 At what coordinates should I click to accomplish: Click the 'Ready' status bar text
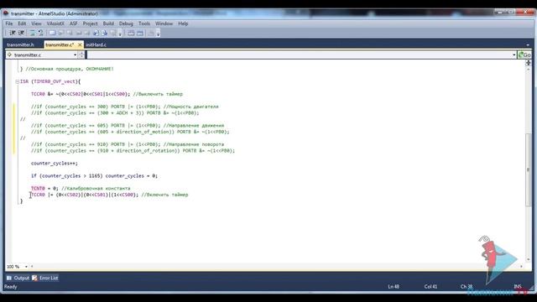point(11,287)
